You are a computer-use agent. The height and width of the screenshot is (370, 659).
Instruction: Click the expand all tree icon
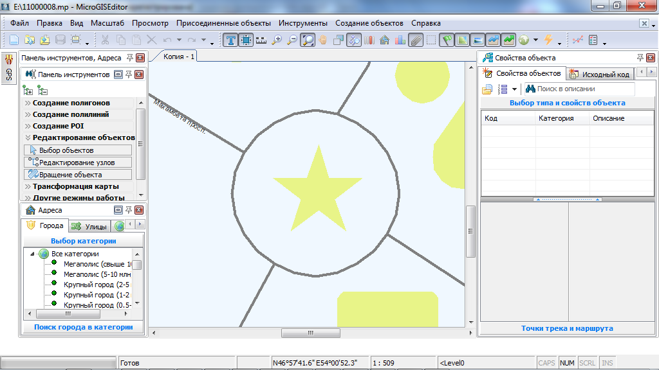[x=28, y=91]
